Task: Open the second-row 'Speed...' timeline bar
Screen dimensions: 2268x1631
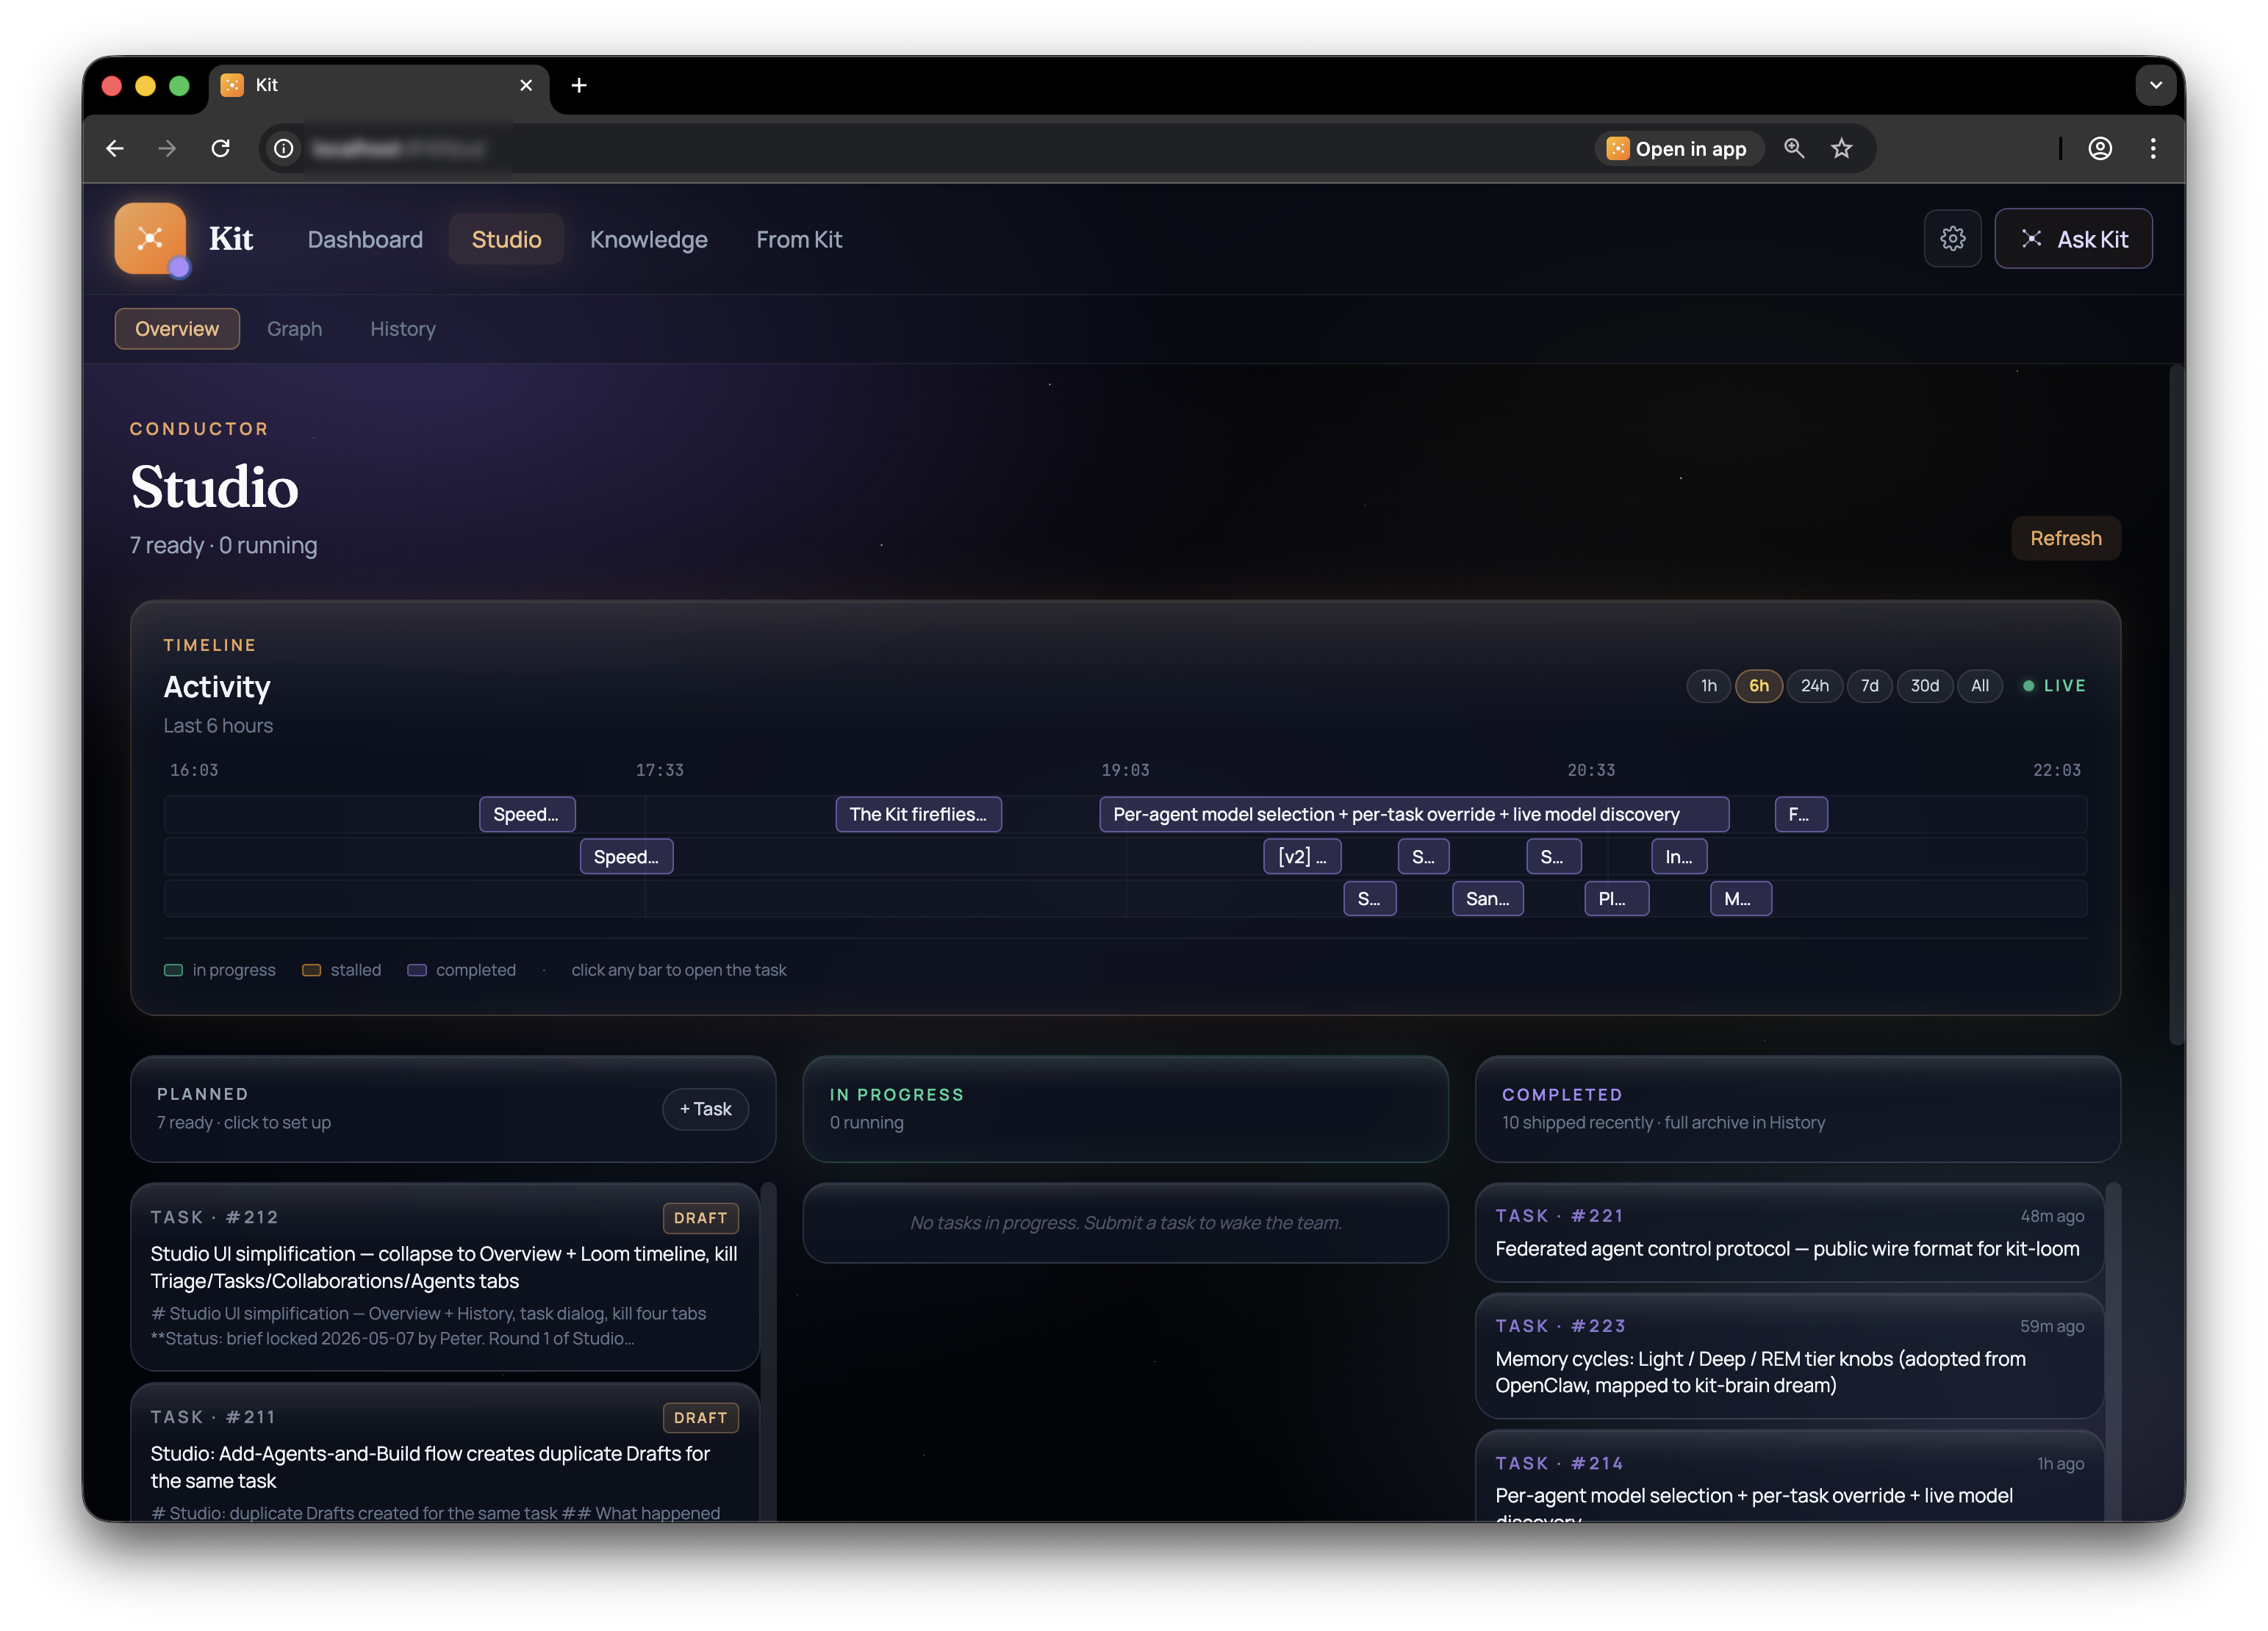Action: click(626, 857)
